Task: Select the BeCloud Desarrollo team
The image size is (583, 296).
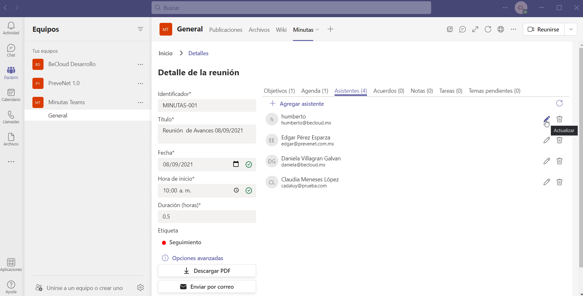Action: (x=72, y=64)
